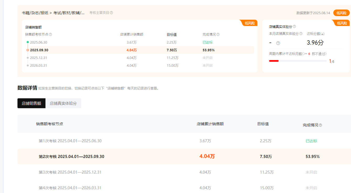The width and height of the screenshot is (351, 193).
Task: Click green dot marker for 2025.06.30 node
Action: [28, 42]
